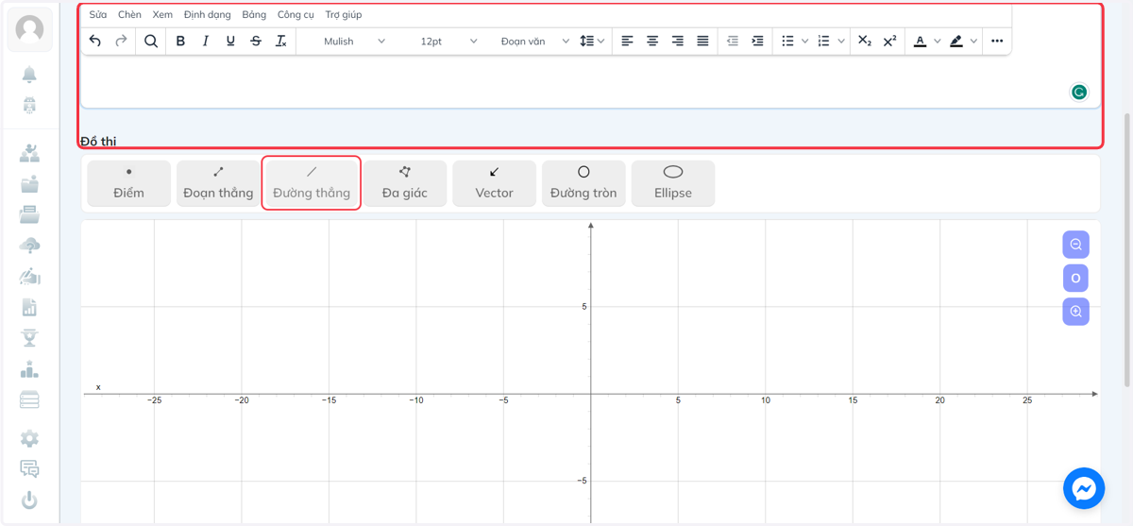Expand bullet list style options arrow
Image resolution: width=1133 pixels, height=526 pixels.
pyautogui.click(x=804, y=41)
